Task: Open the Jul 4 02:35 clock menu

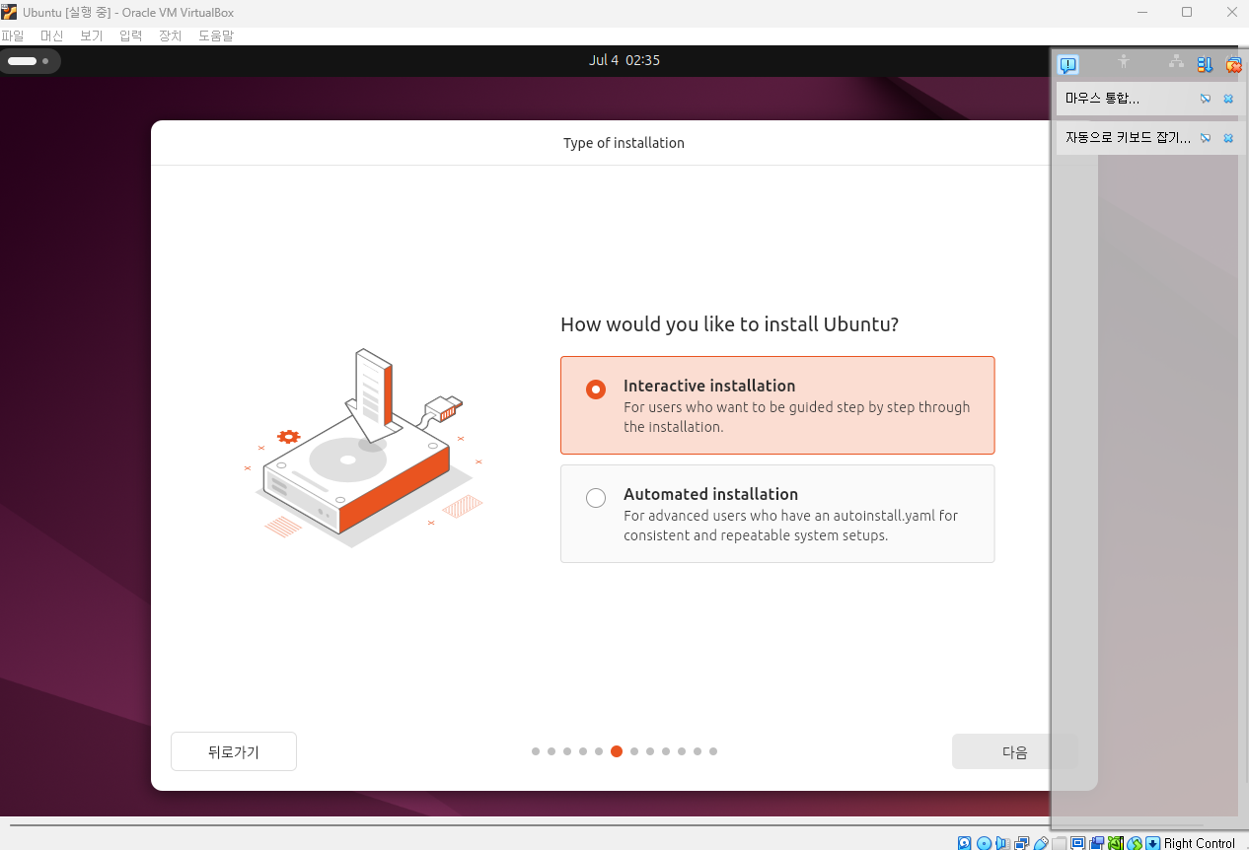Action: tap(624, 60)
